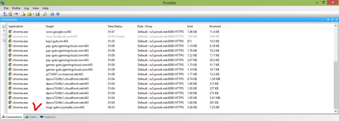The width and height of the screenshot is (339, 121).
Task: Click the 3.61 MB received value
Action: 215,98
